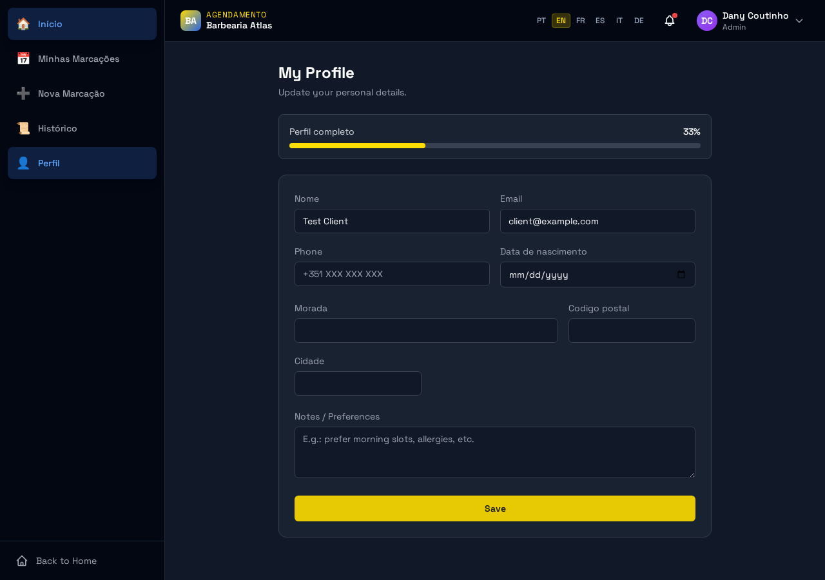Select the EN language option
Image resolution: width=825 pixels, height=580 pixels.
coord(561,21)
